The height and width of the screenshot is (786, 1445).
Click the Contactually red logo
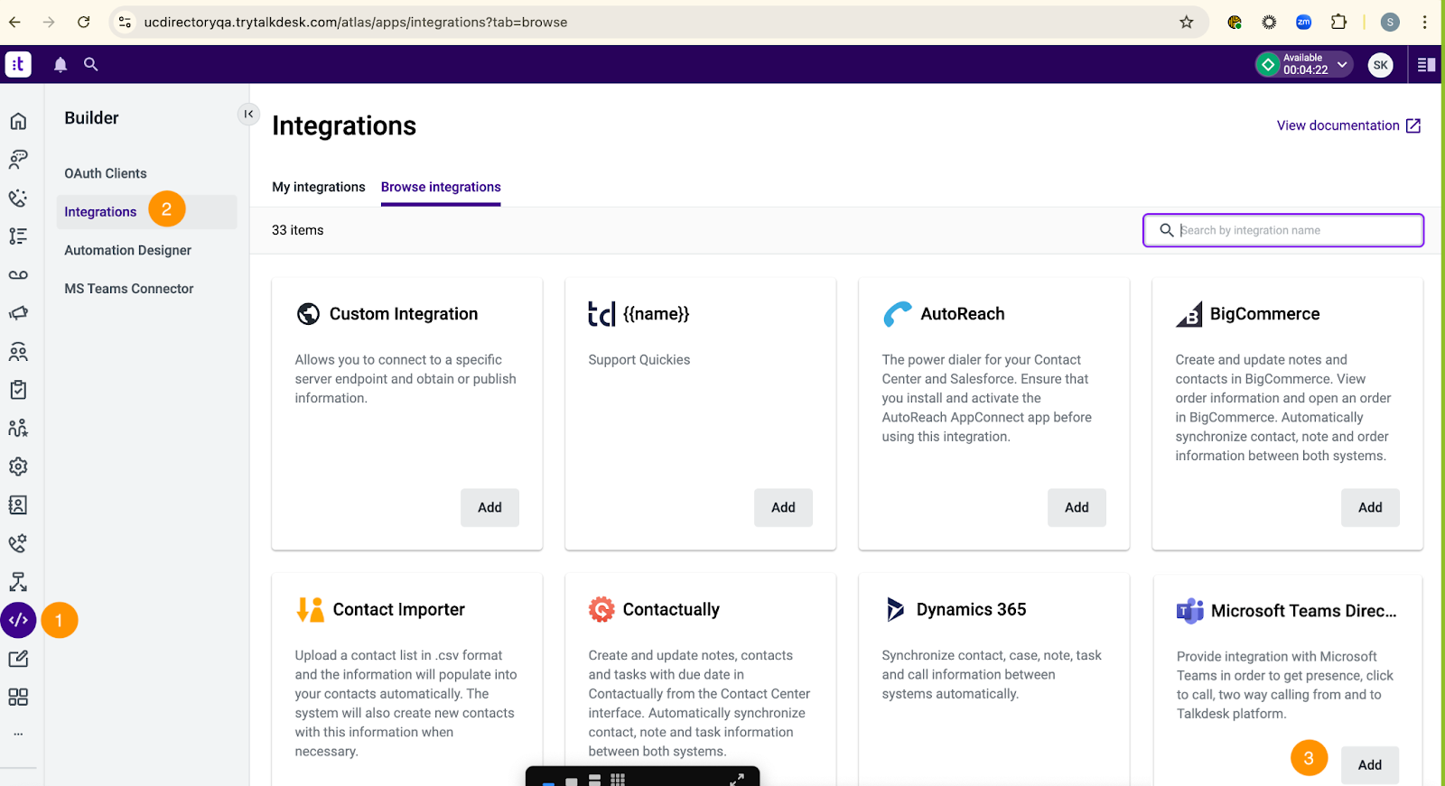coord(601,609)
